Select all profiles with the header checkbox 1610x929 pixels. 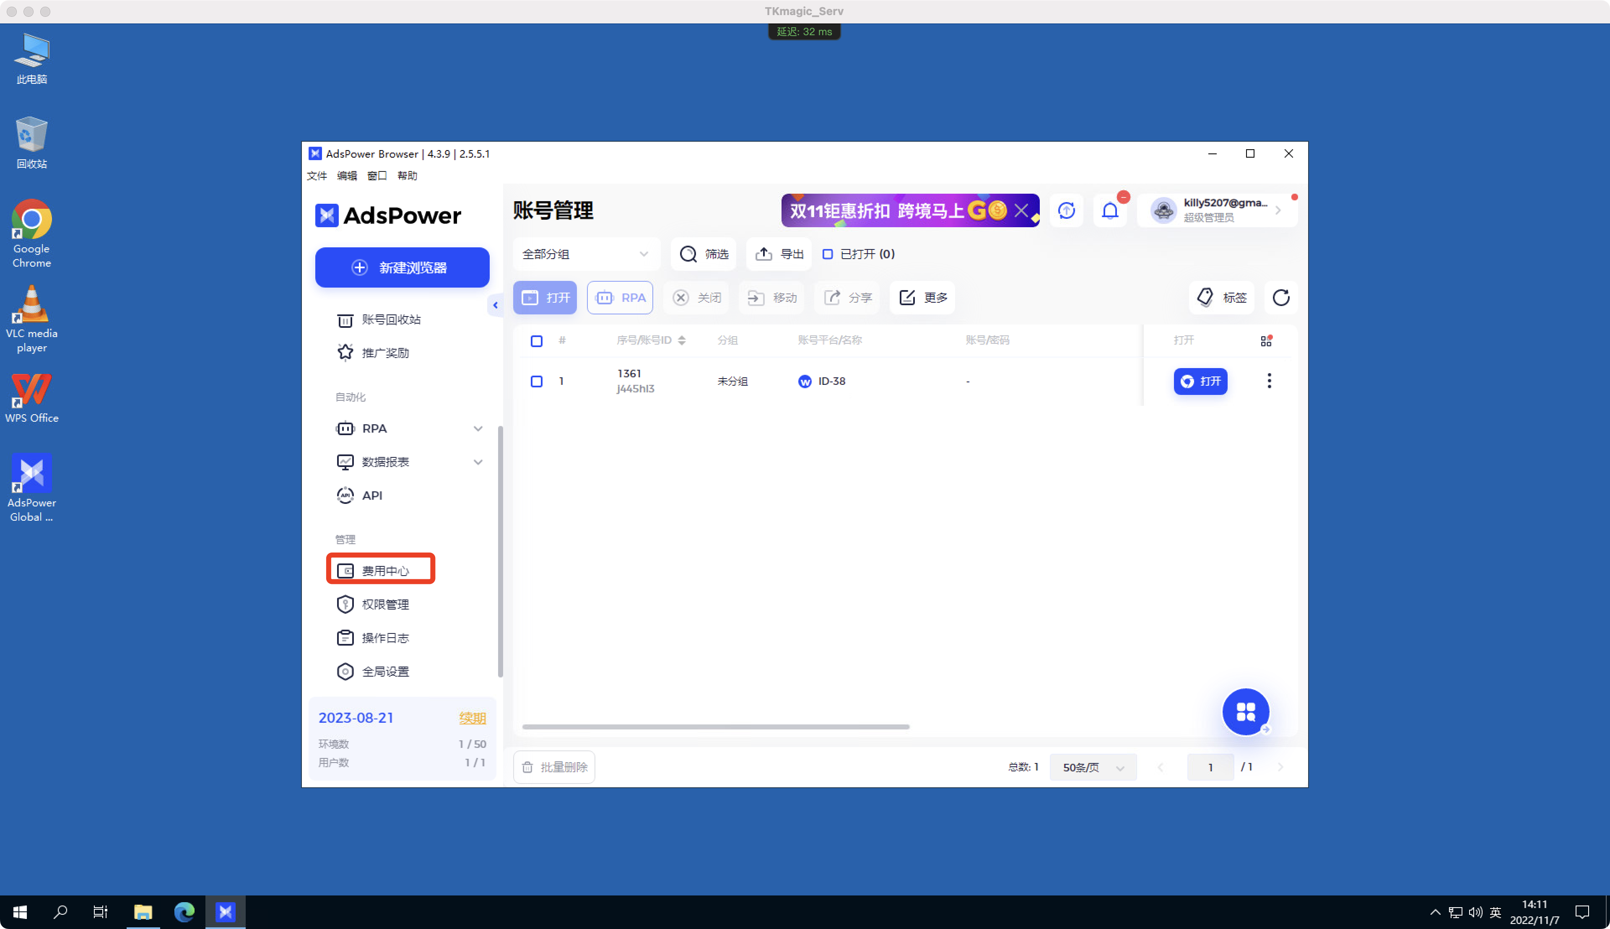click(x=537, y=341)
